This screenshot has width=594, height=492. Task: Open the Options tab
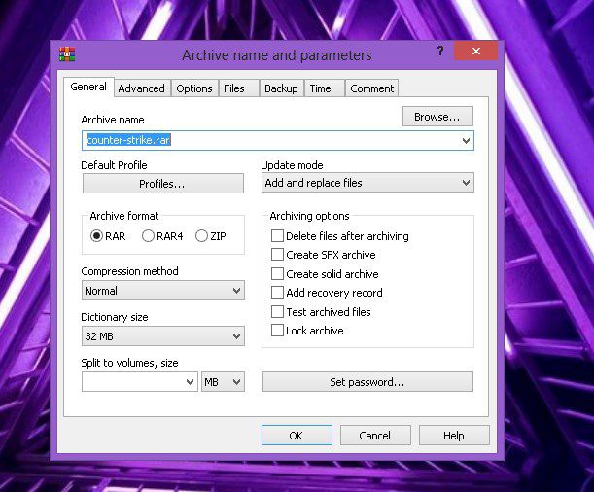coord(194,88)
